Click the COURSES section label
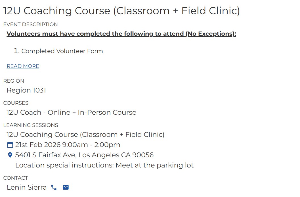This screenshot has width=300, height=197. pyautogui.click(x=16, y=103)
